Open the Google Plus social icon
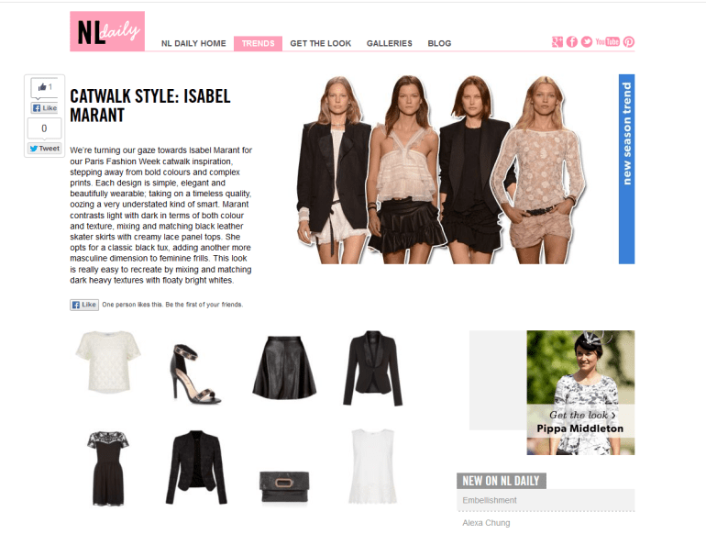The image size is (706, 534). tap(557, 42)
